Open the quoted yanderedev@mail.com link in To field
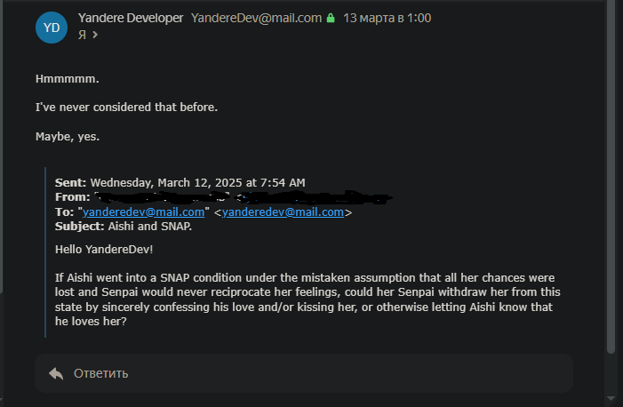This screenshot has width=623, height=407. click(144, 212)
